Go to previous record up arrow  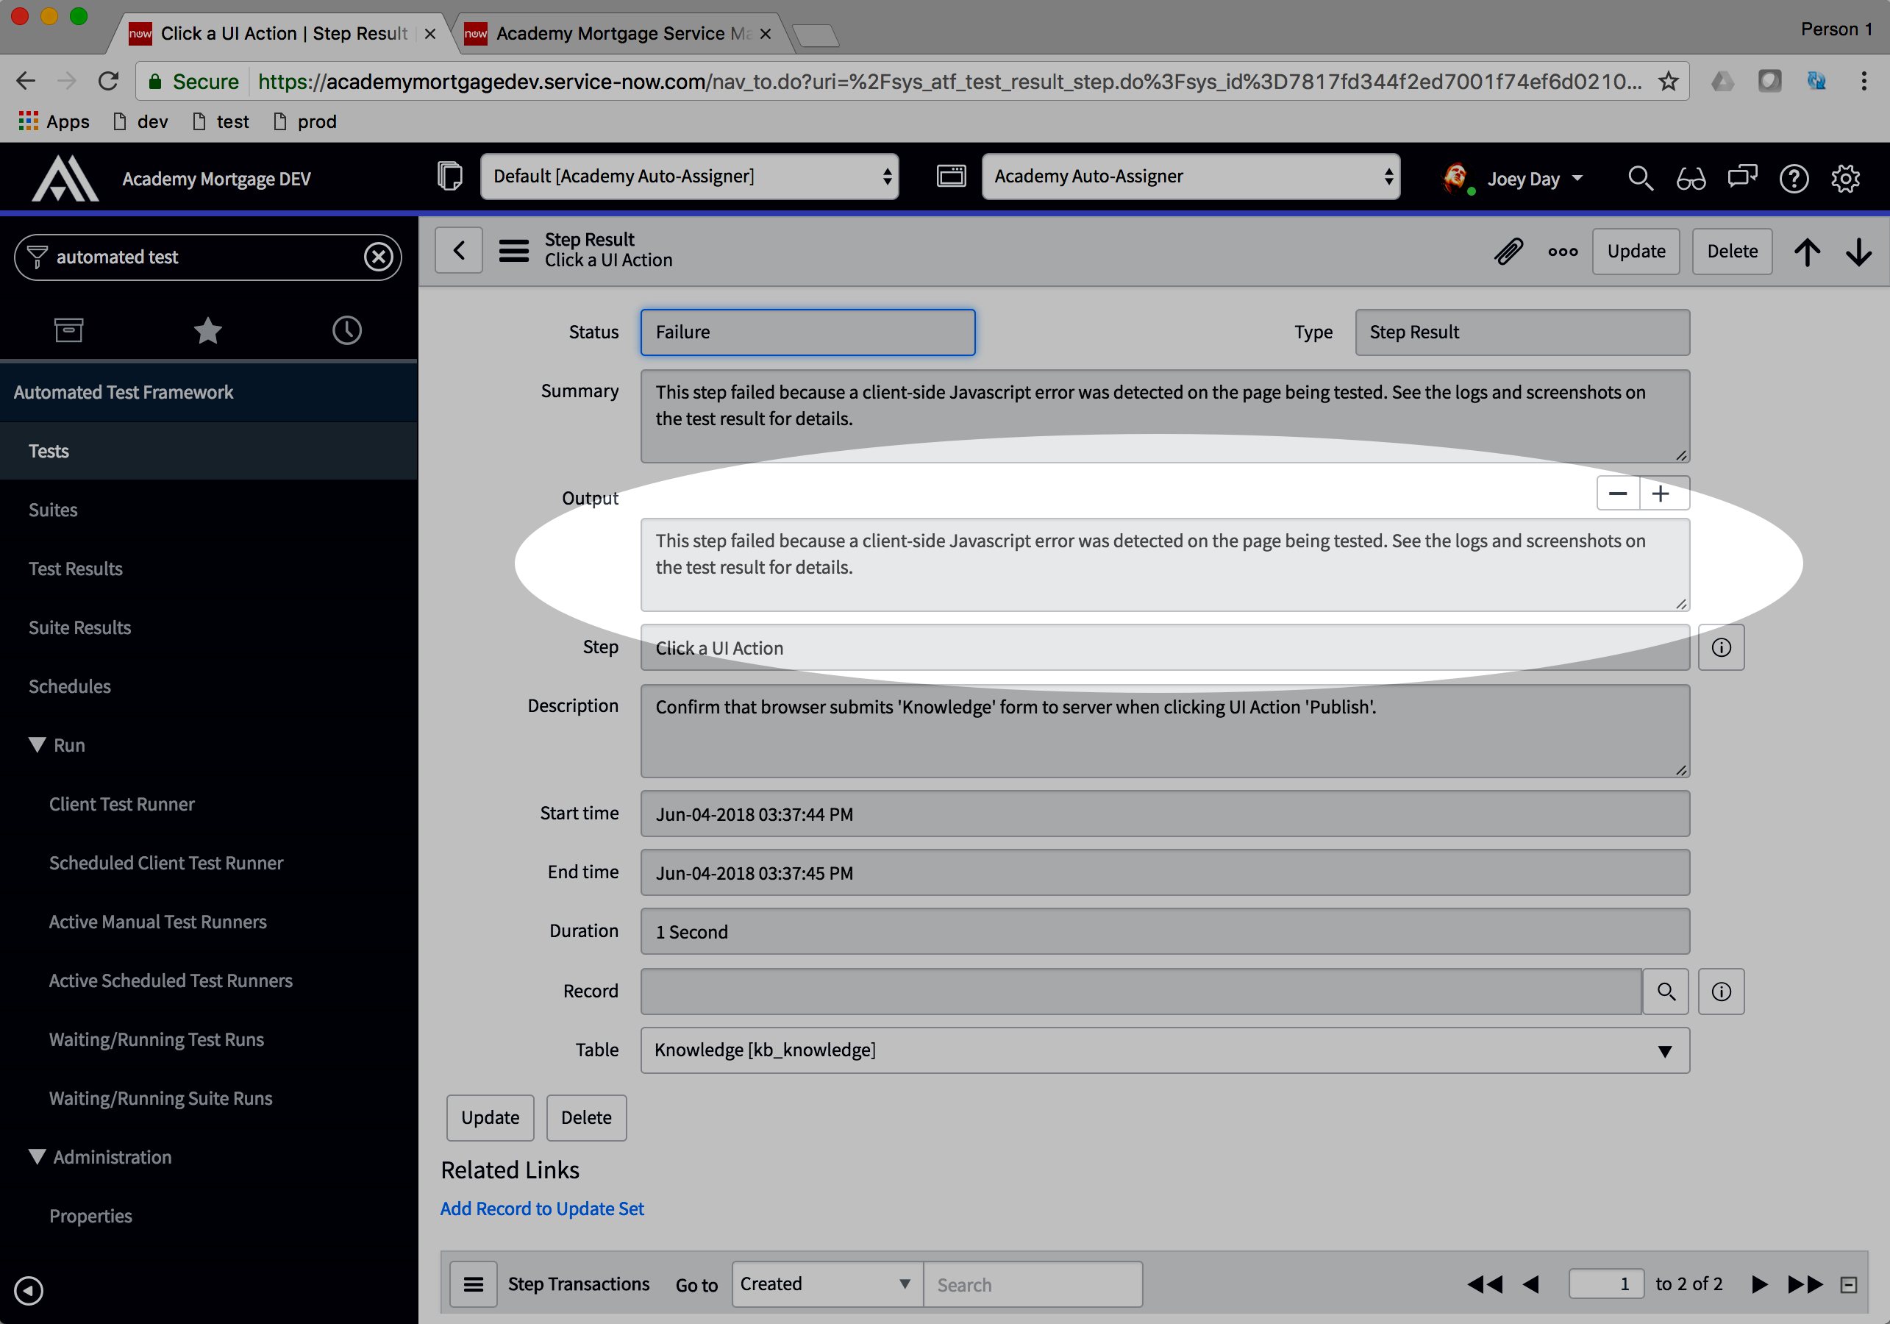[1808, 251]
